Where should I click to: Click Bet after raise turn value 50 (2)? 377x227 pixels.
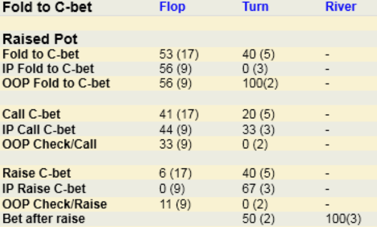(258, 219)
